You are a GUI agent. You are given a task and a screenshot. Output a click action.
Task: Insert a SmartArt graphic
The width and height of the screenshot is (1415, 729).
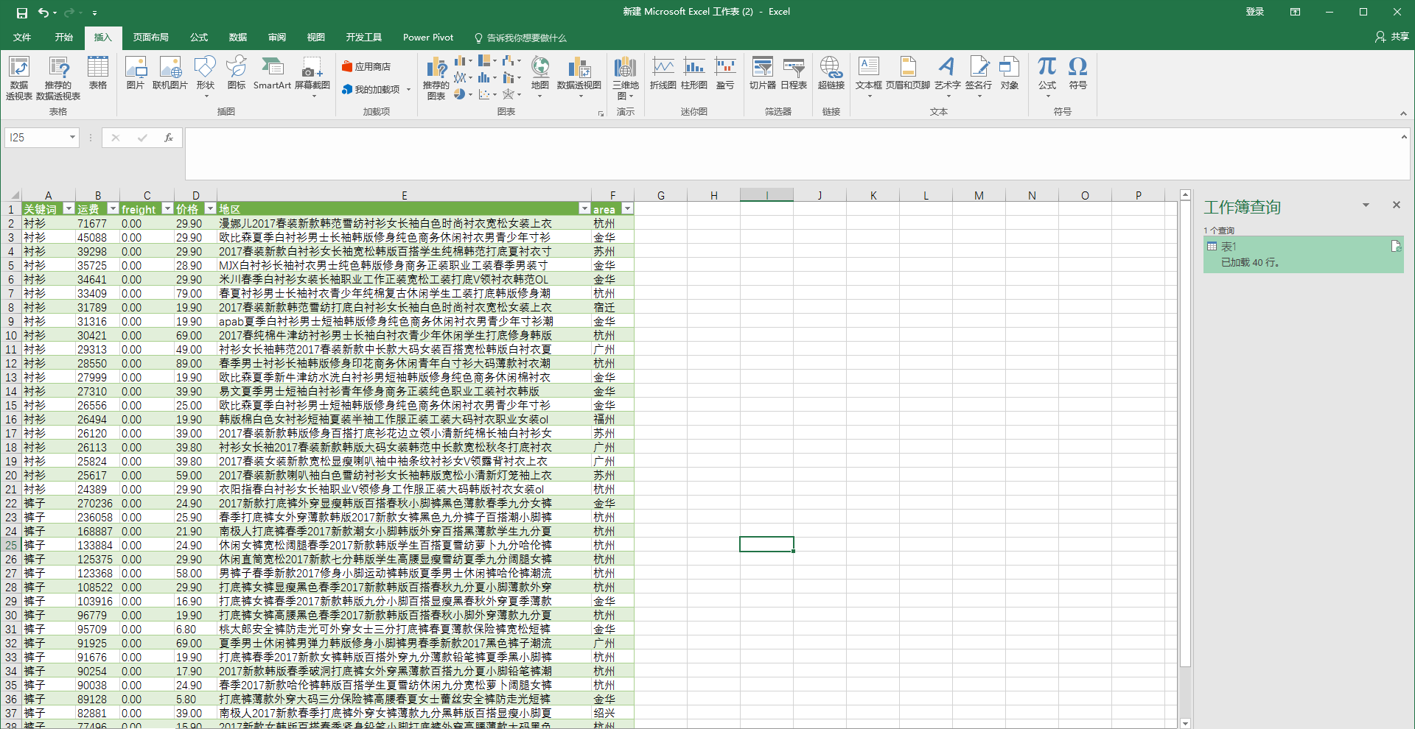pos(272,73)
